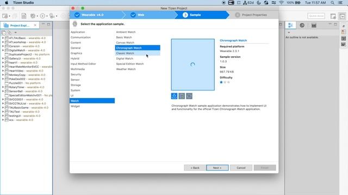Select the Graphics category
Screen dimensions: 348x195
coord(92,53)
